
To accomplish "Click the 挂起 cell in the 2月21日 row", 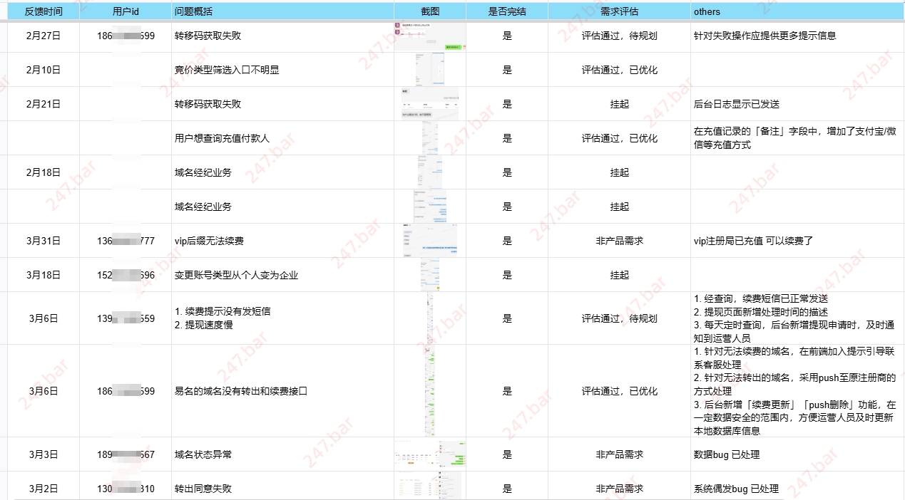I will coord(619,103).
